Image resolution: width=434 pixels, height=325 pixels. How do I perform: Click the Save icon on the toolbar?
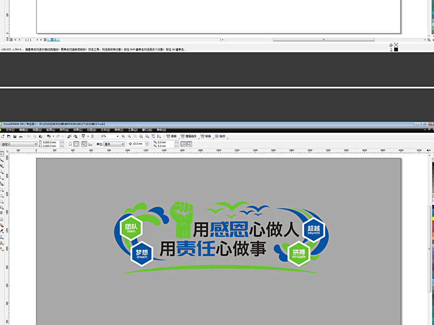14,136
